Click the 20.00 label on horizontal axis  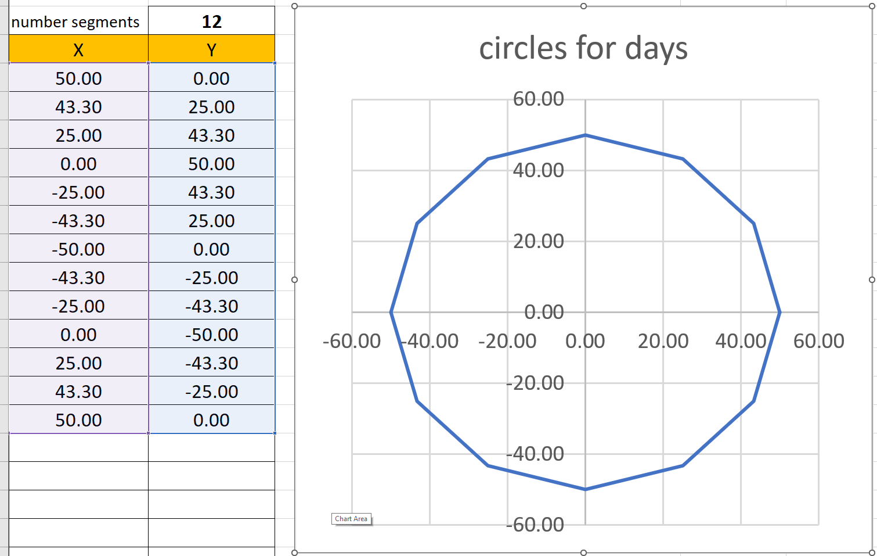(x=663, y=341)
